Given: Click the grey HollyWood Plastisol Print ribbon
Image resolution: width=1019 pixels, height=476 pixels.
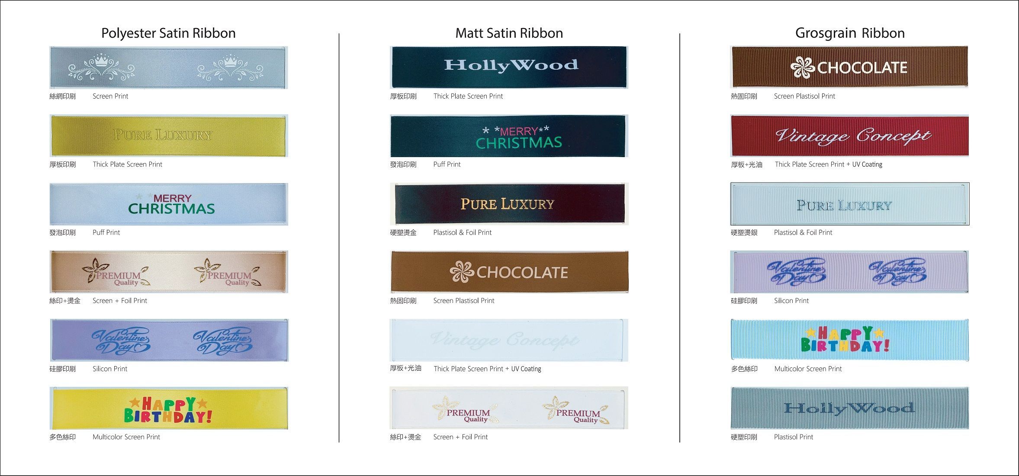Looking at the screenshot, I should tap(850, 408).
